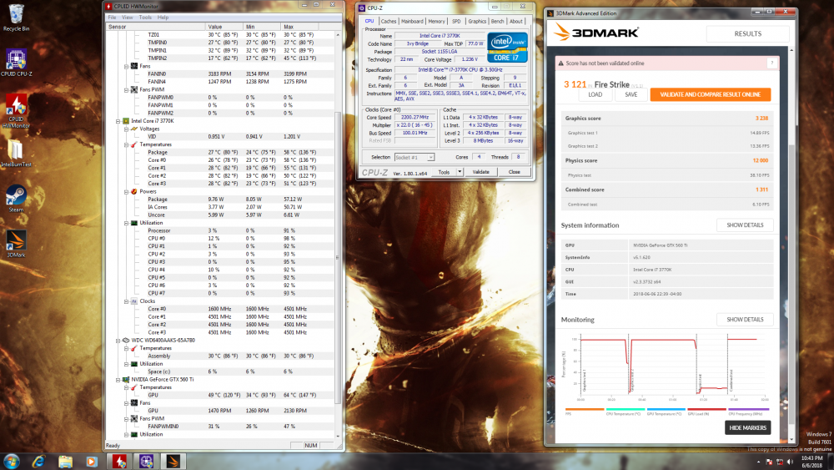
Task: Collapse the WDC WD6400AAKS-65A7B0 drive node
Action: (118, 341)
